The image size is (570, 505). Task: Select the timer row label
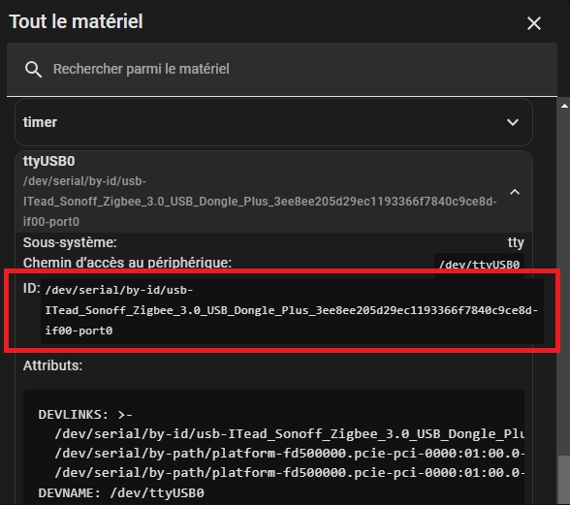coord(40,122)
